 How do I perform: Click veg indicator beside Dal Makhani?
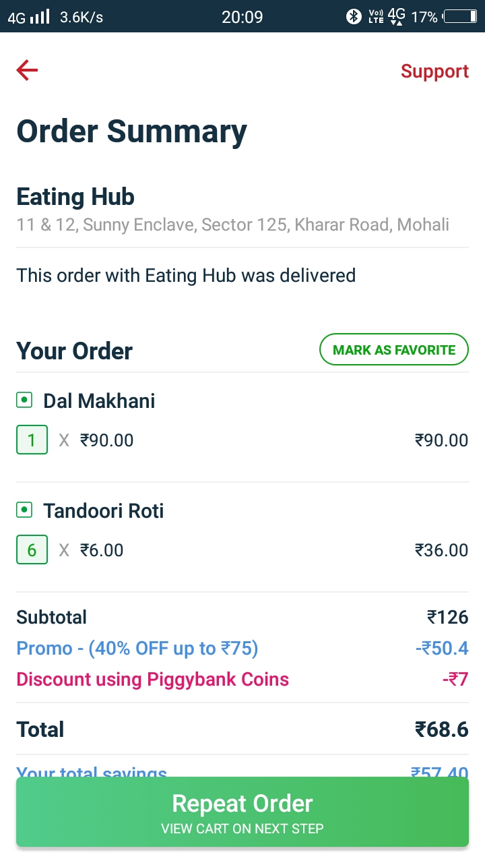pos(24,400)
